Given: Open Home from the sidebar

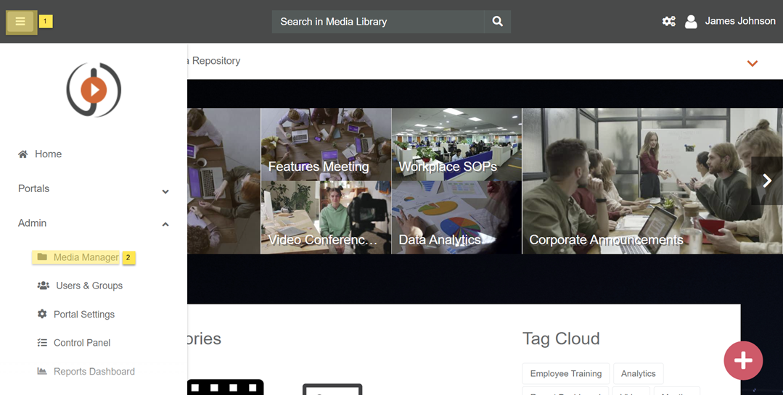Looking at the screenshot, I should click(48, 154).
